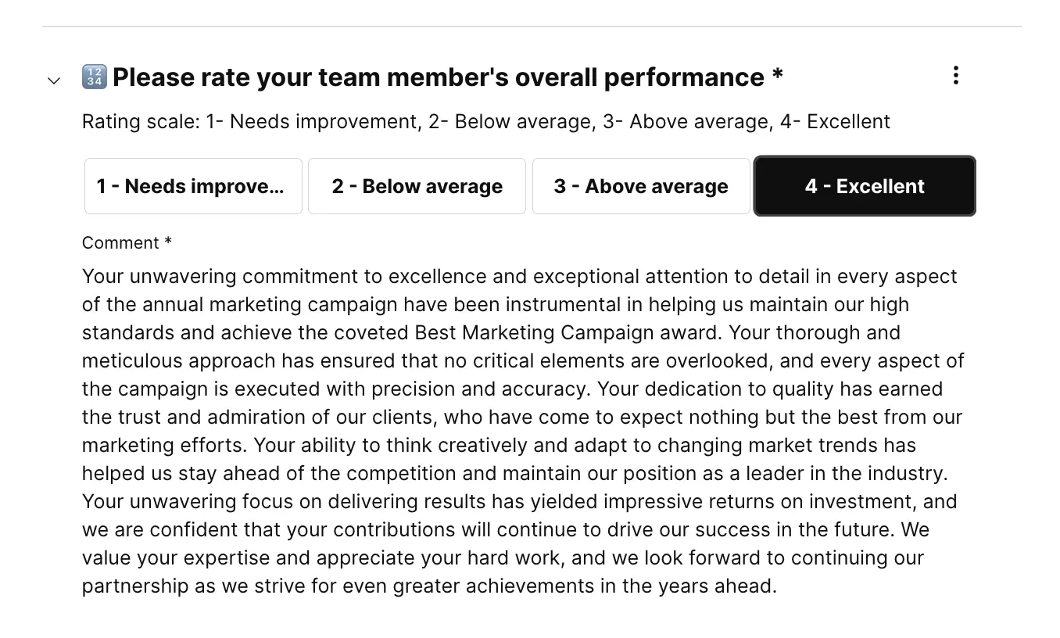The height and width of the screenshot is (638, 1060).
Task: Click the asterisk after the question title
Action: pos(776,77)
